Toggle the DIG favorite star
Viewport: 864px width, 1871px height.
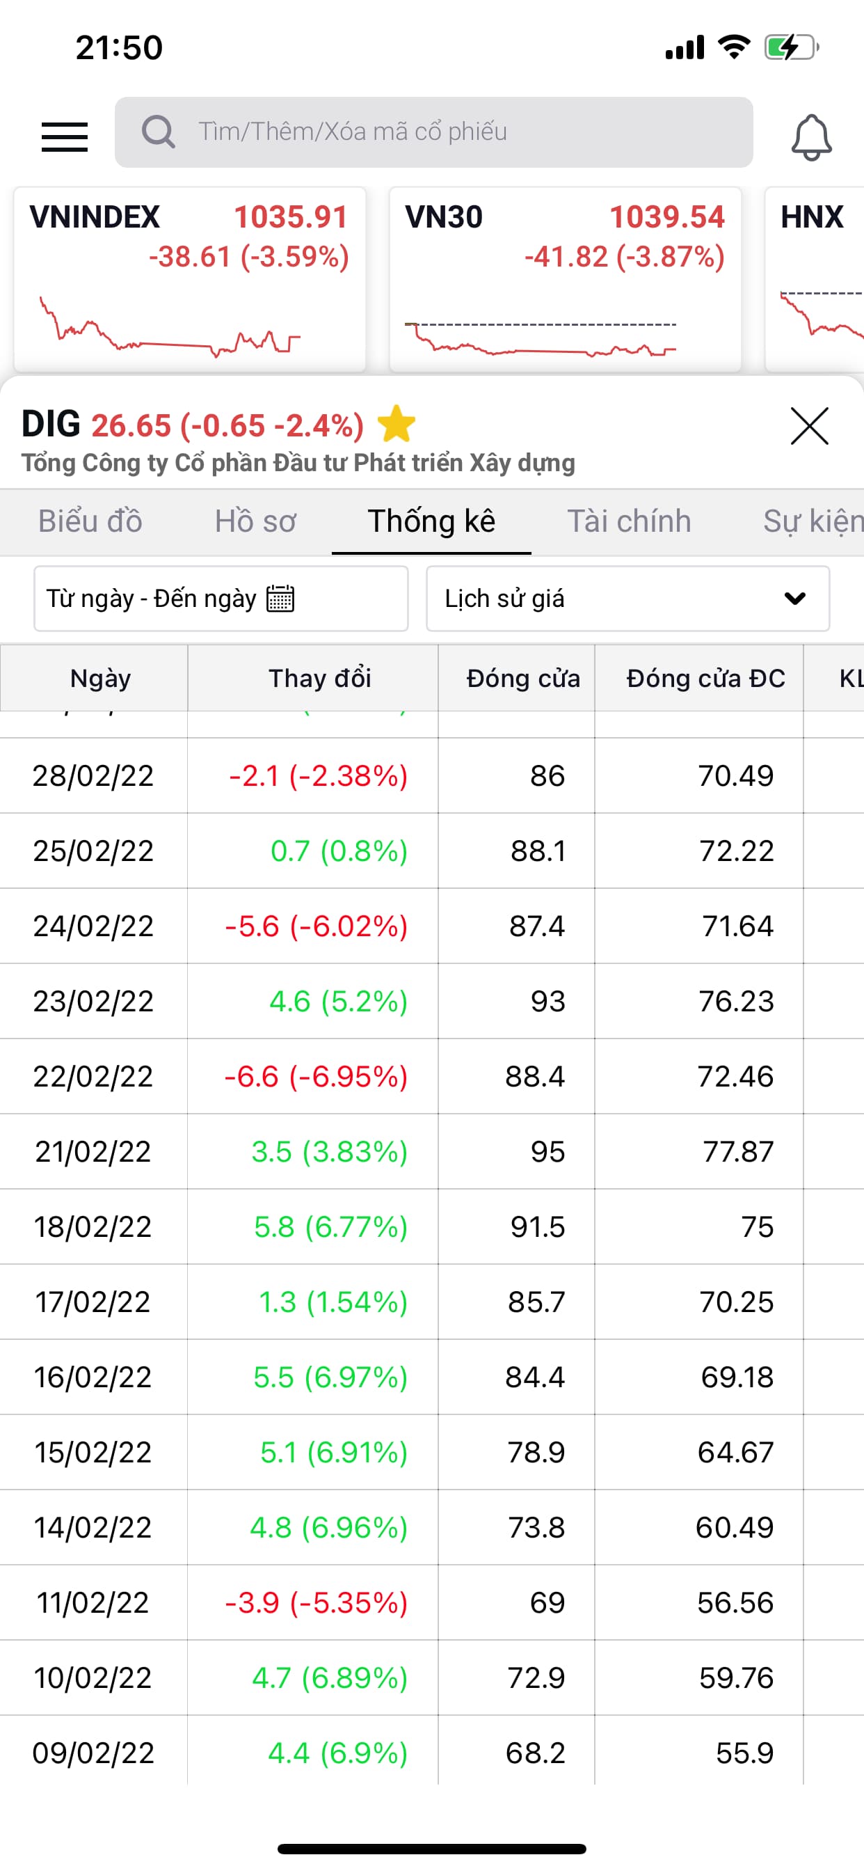tap(397, 424)
